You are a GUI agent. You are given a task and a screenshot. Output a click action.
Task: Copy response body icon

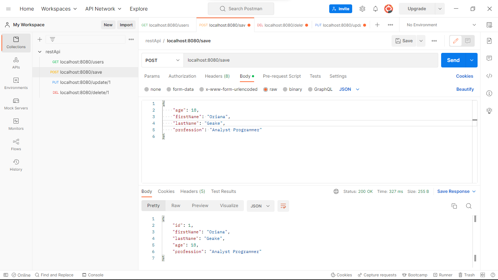[x=454, y=206]
